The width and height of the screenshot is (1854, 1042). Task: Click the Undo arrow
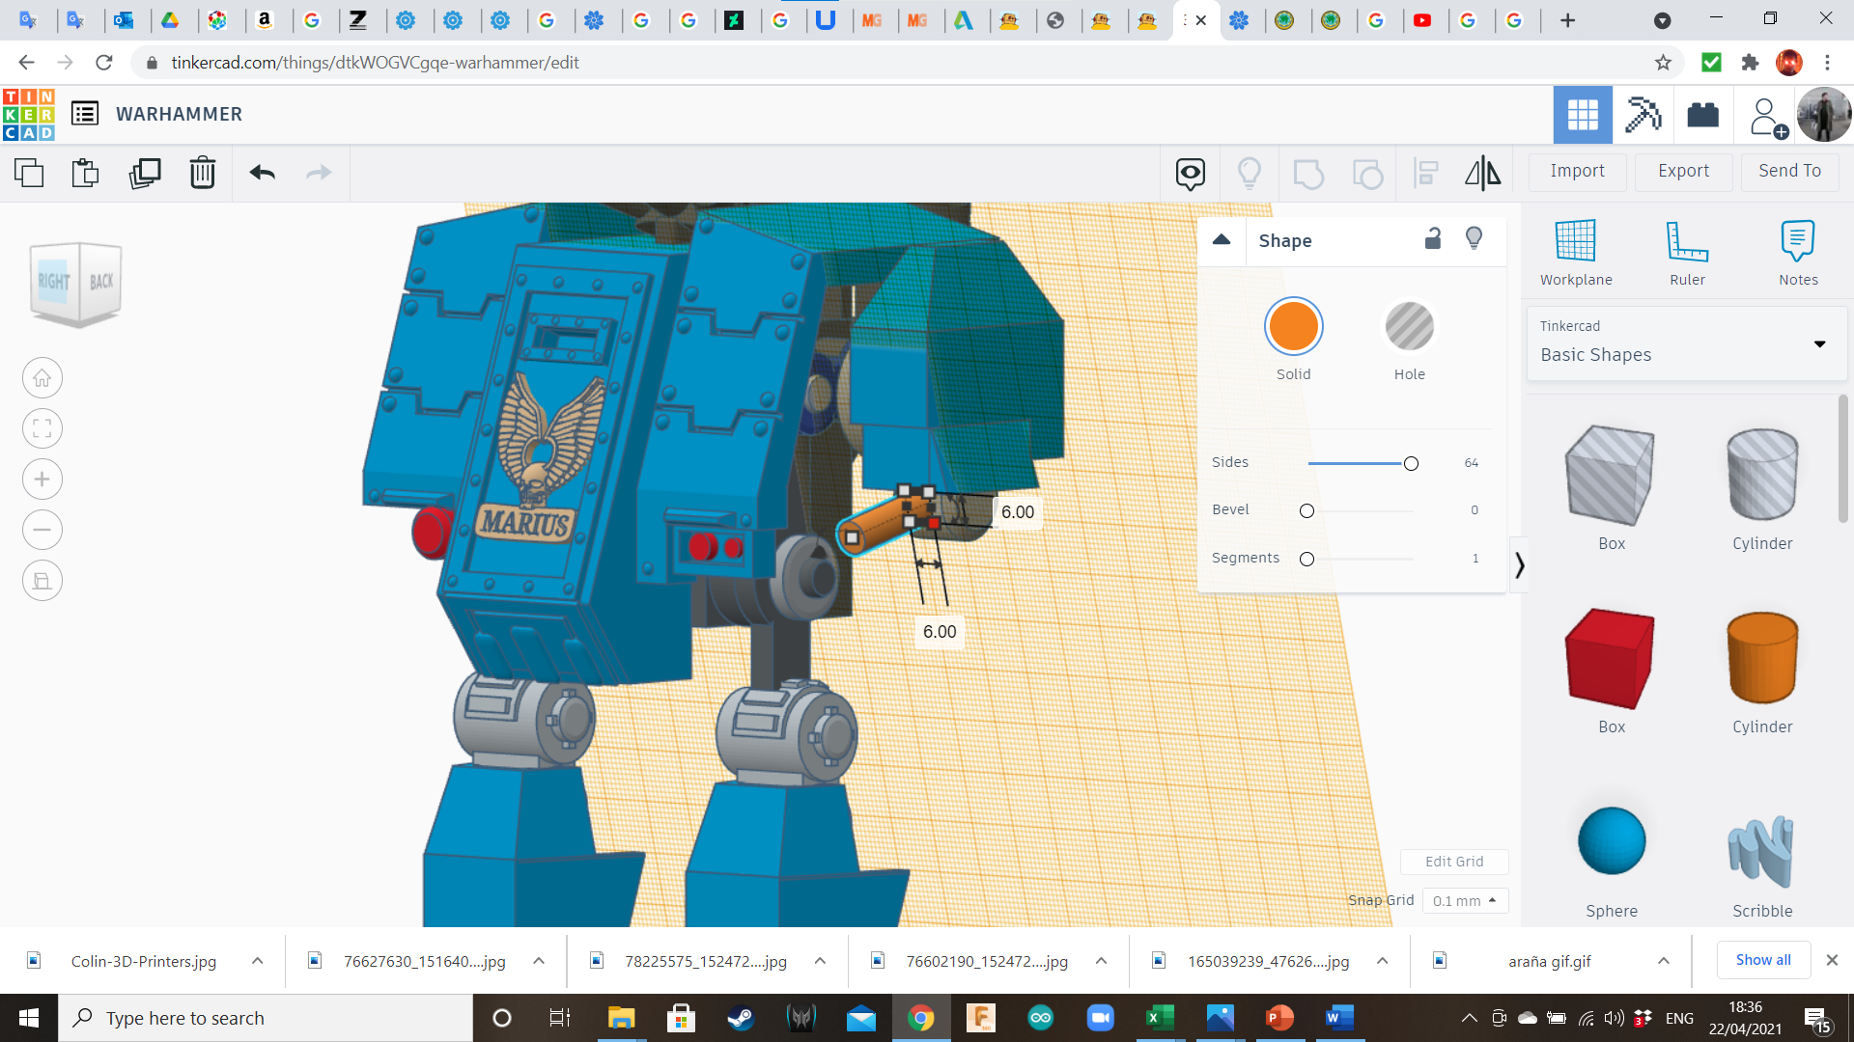(x=262, y=173)
